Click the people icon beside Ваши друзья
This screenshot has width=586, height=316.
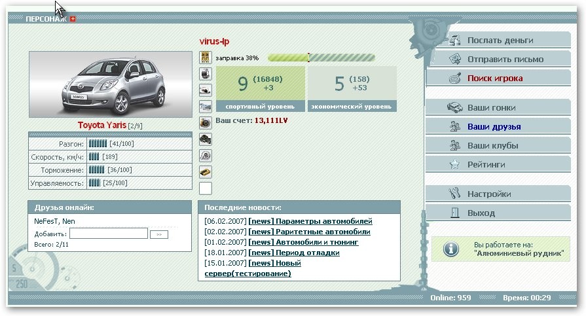(x=454, y=127)
